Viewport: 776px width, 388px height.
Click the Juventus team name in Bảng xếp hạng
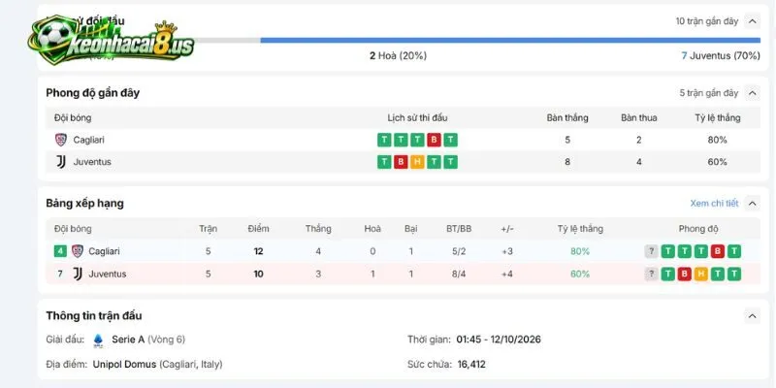108,274
